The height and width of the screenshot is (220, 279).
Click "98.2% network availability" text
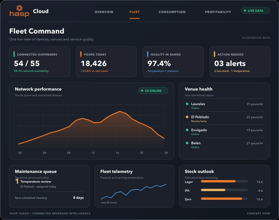(31, 71)
